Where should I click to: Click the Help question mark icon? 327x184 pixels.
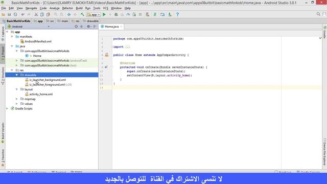(177, 14)
